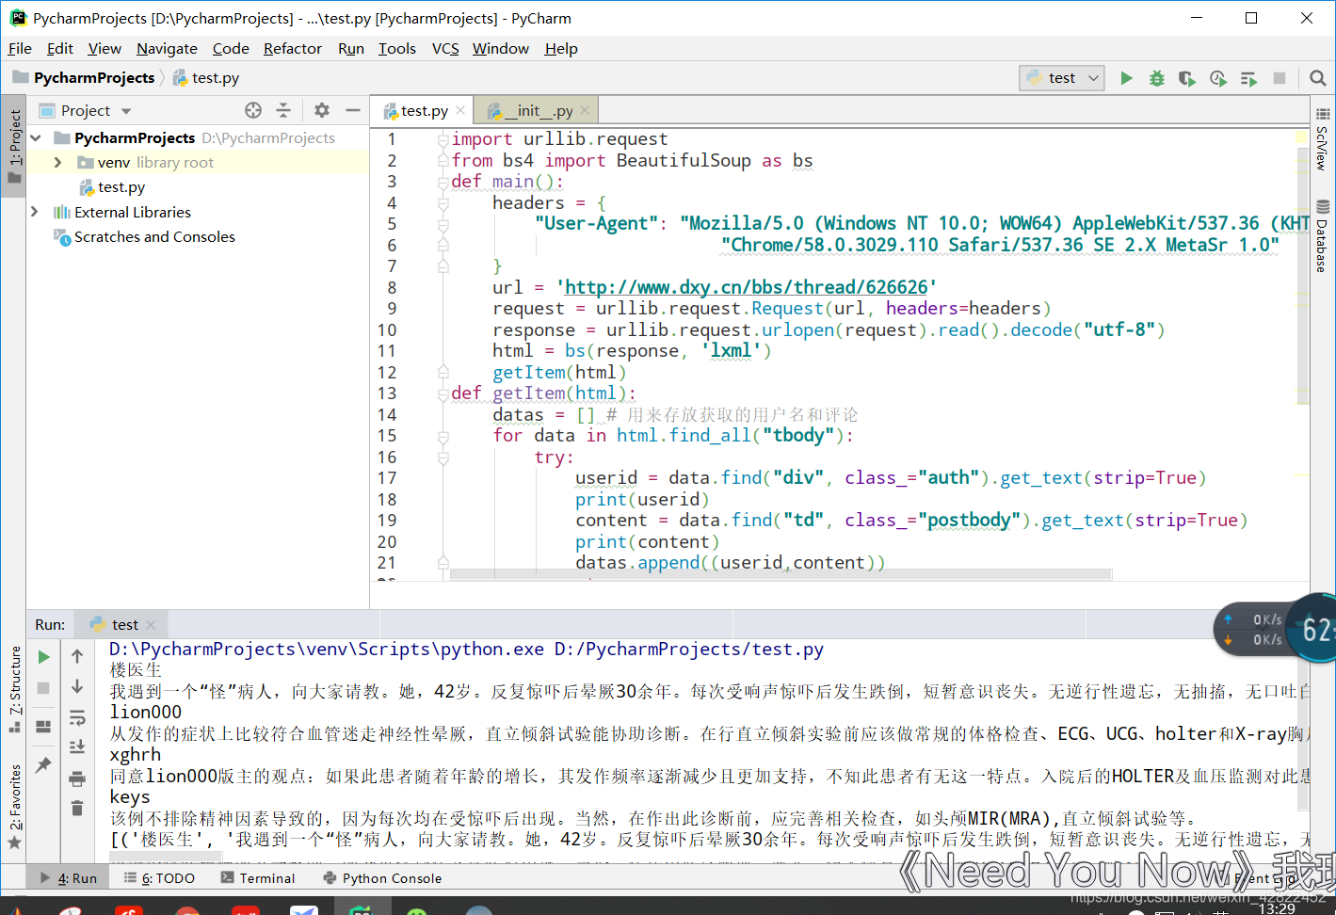
Task: Toggle the 7: Structure side panel
Action: [x=14, y=689]
